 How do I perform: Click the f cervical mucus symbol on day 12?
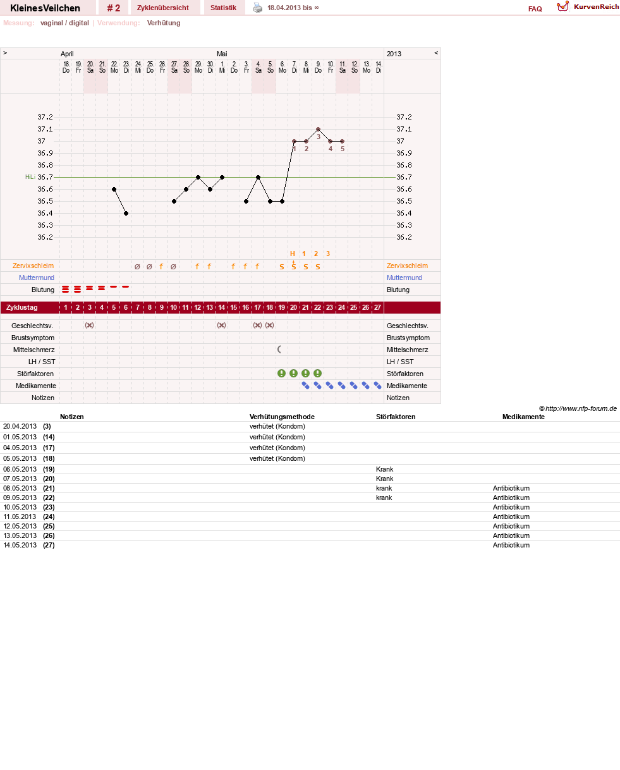[197, 266]
